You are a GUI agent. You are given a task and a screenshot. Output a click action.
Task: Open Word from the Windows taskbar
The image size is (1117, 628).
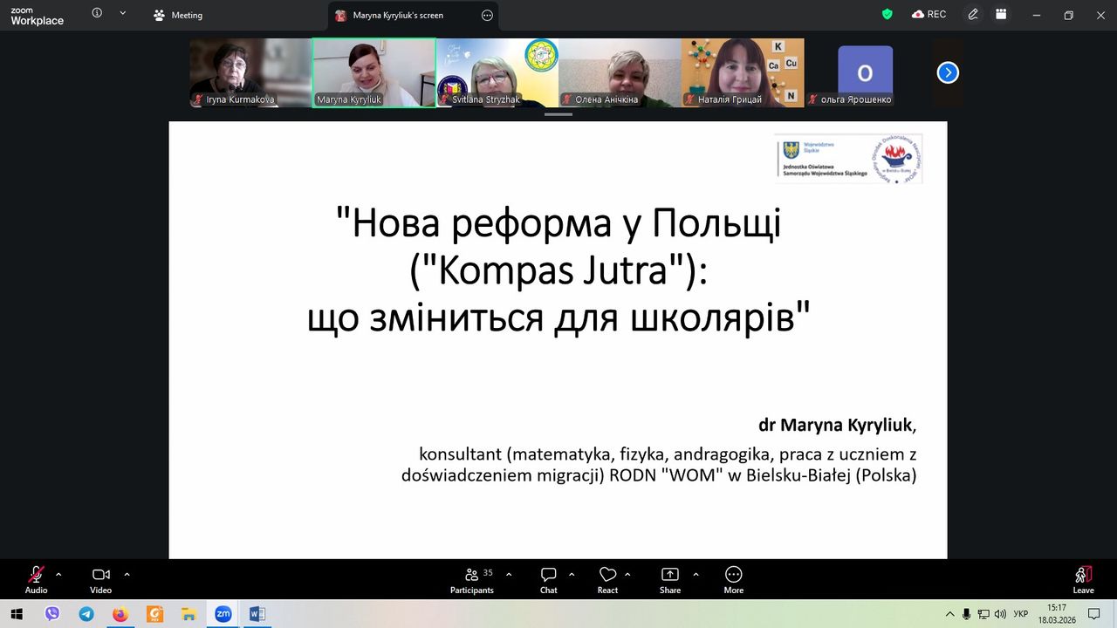[257, 614]
